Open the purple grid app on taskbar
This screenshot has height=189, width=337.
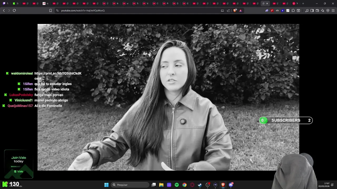[x=169, y=185]
